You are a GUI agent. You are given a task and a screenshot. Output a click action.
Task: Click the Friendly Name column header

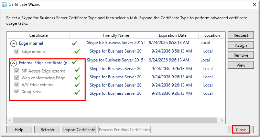click(x=116, y=35)
